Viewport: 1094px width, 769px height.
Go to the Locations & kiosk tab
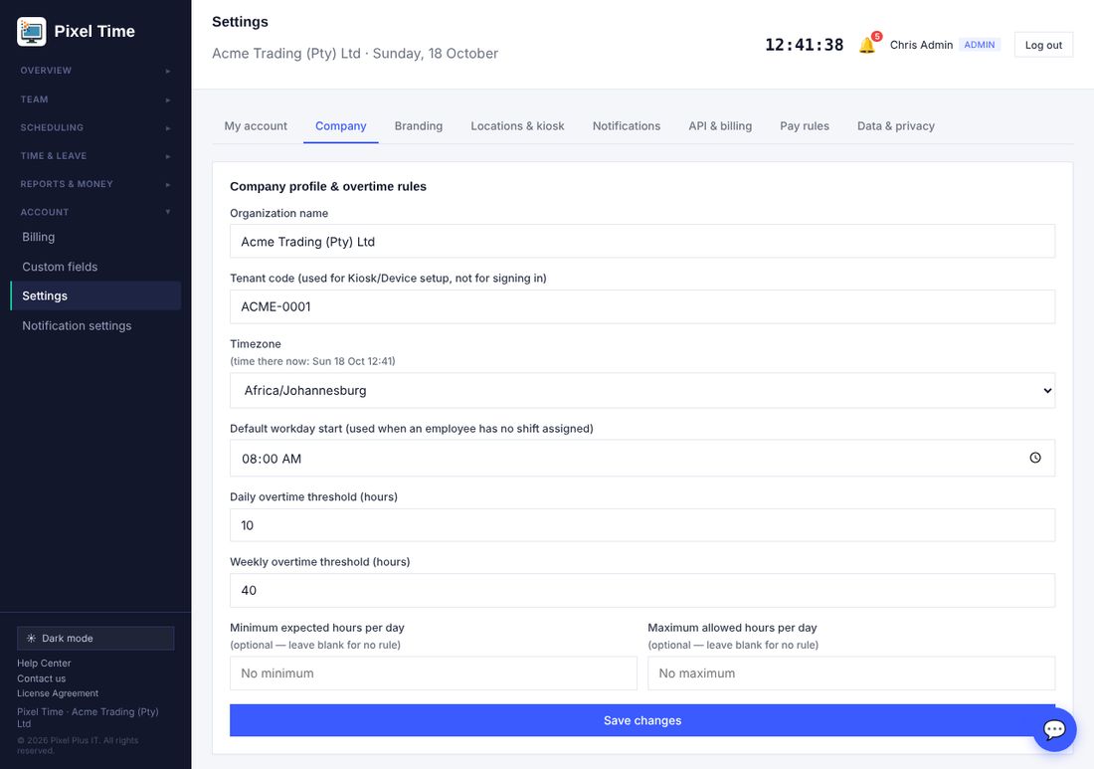(x=517, y=126)
